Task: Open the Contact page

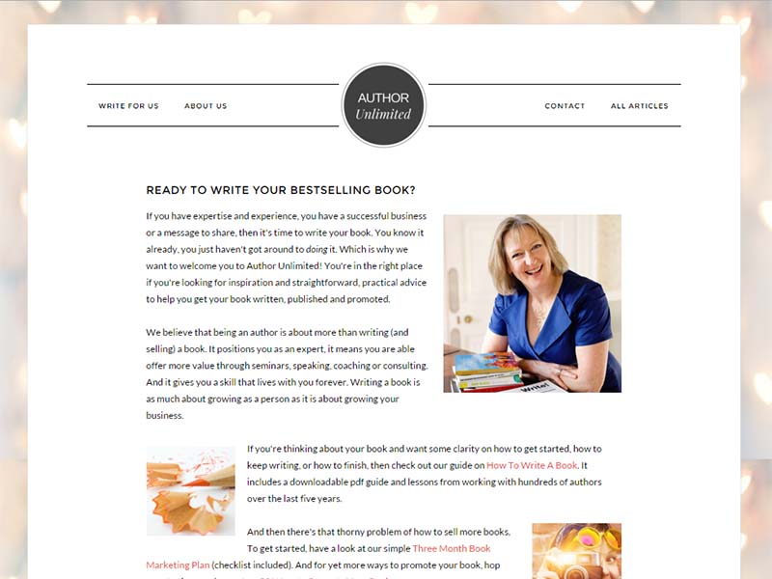Action: [x=565, y=106]
